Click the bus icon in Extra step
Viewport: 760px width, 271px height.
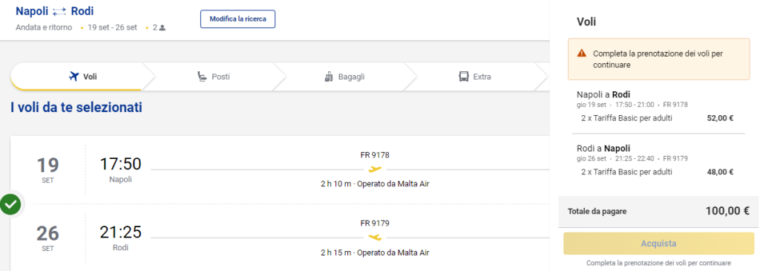pyautogui.click(x=464, y=76)
